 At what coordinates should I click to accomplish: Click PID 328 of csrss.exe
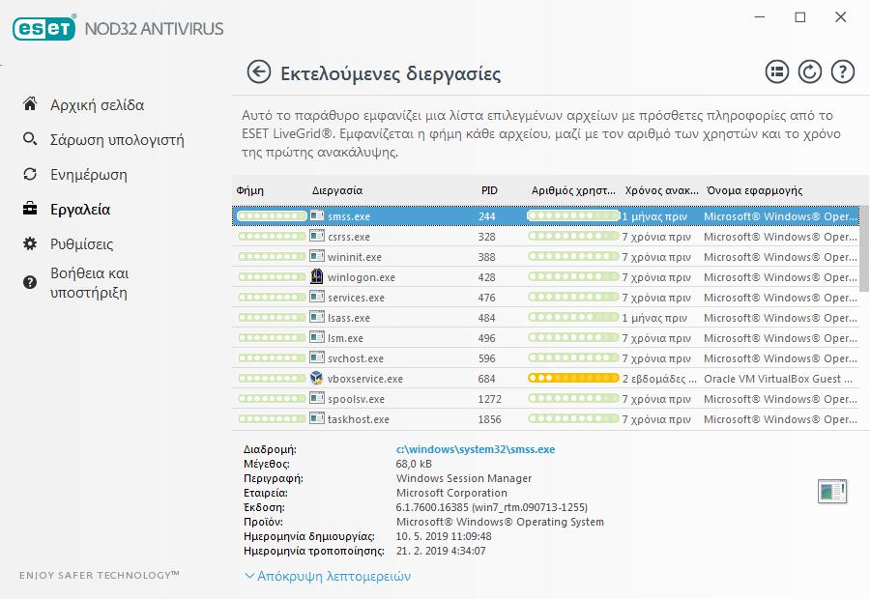point(486,237)
